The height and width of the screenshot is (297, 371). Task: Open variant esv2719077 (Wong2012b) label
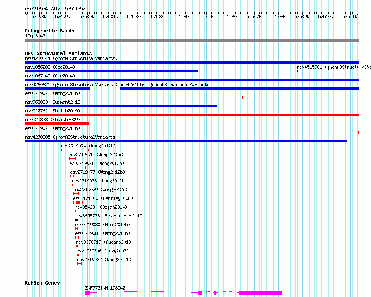pos(98,172)
